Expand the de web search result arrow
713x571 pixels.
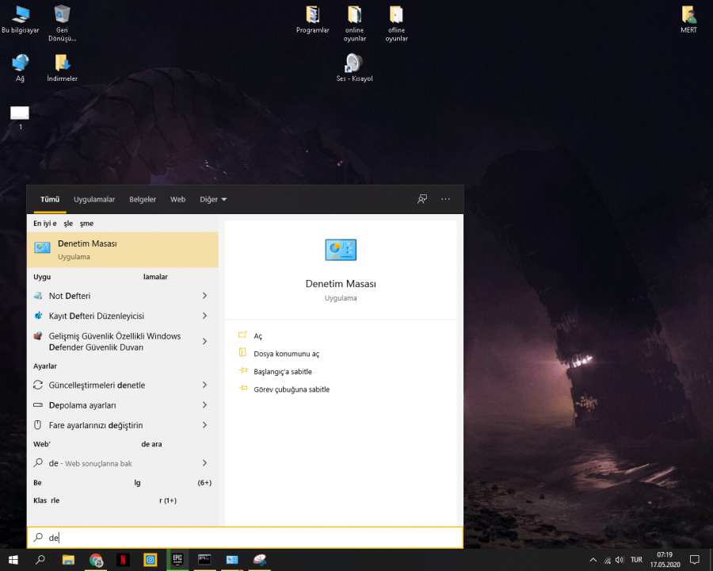204,463
